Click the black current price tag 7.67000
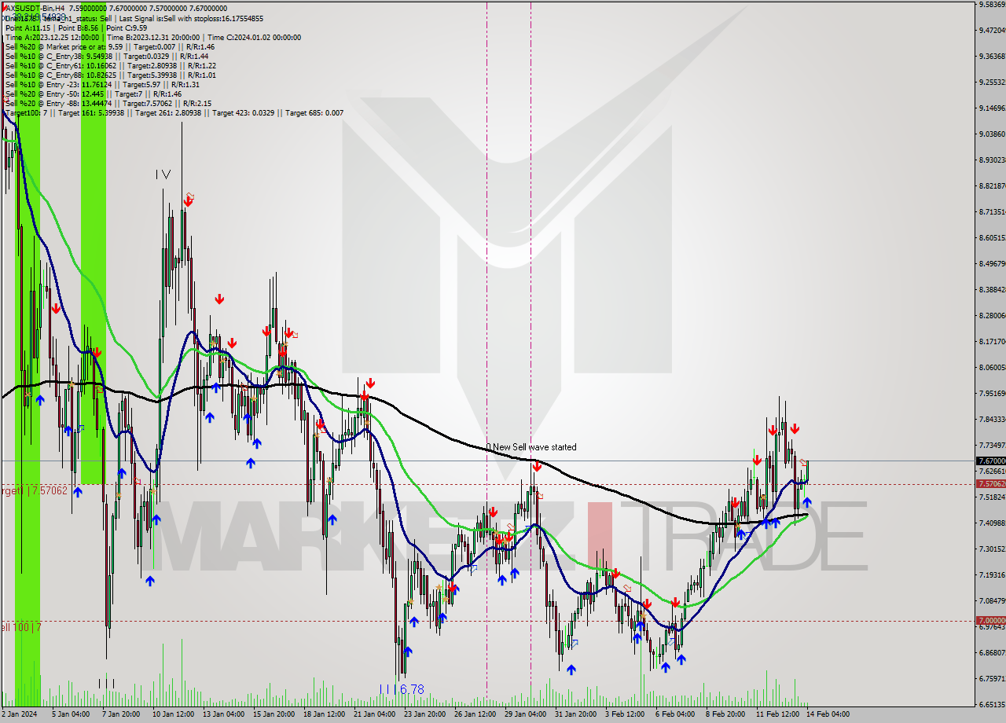This screenshot has width=1006, height=723. tap(990, 461)
